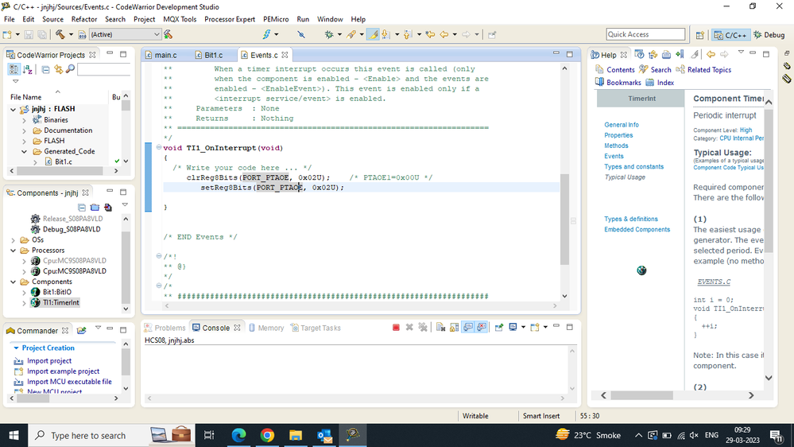Click the Print icon in Help panel
The image size is (794, 447).
point(666,54)
